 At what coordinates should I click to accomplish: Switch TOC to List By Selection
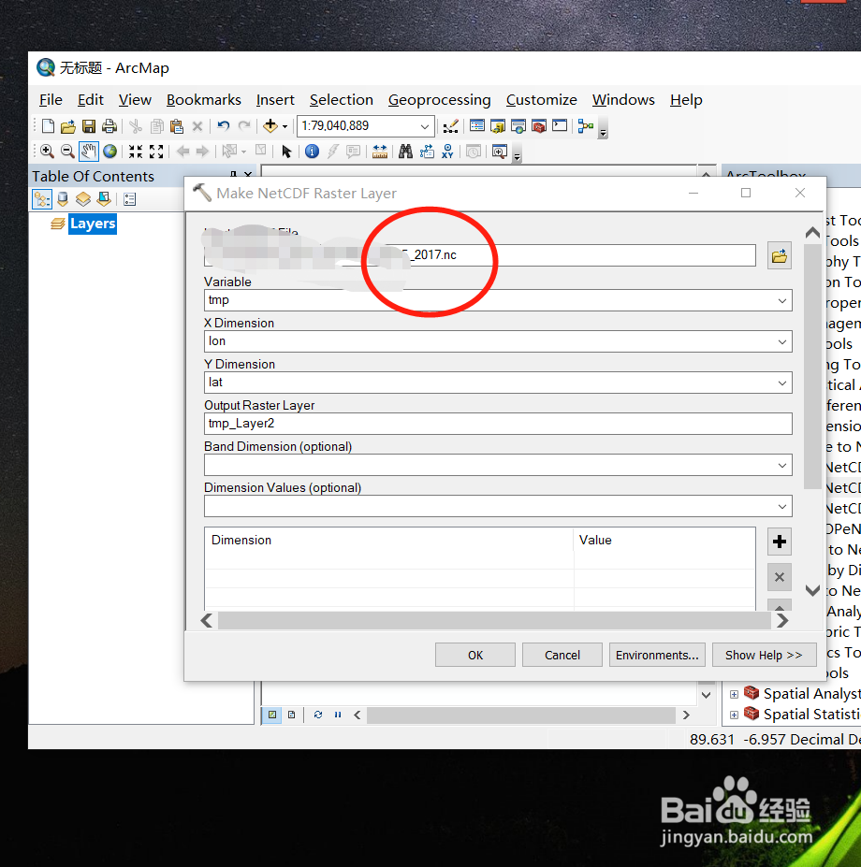click(104, 199)
